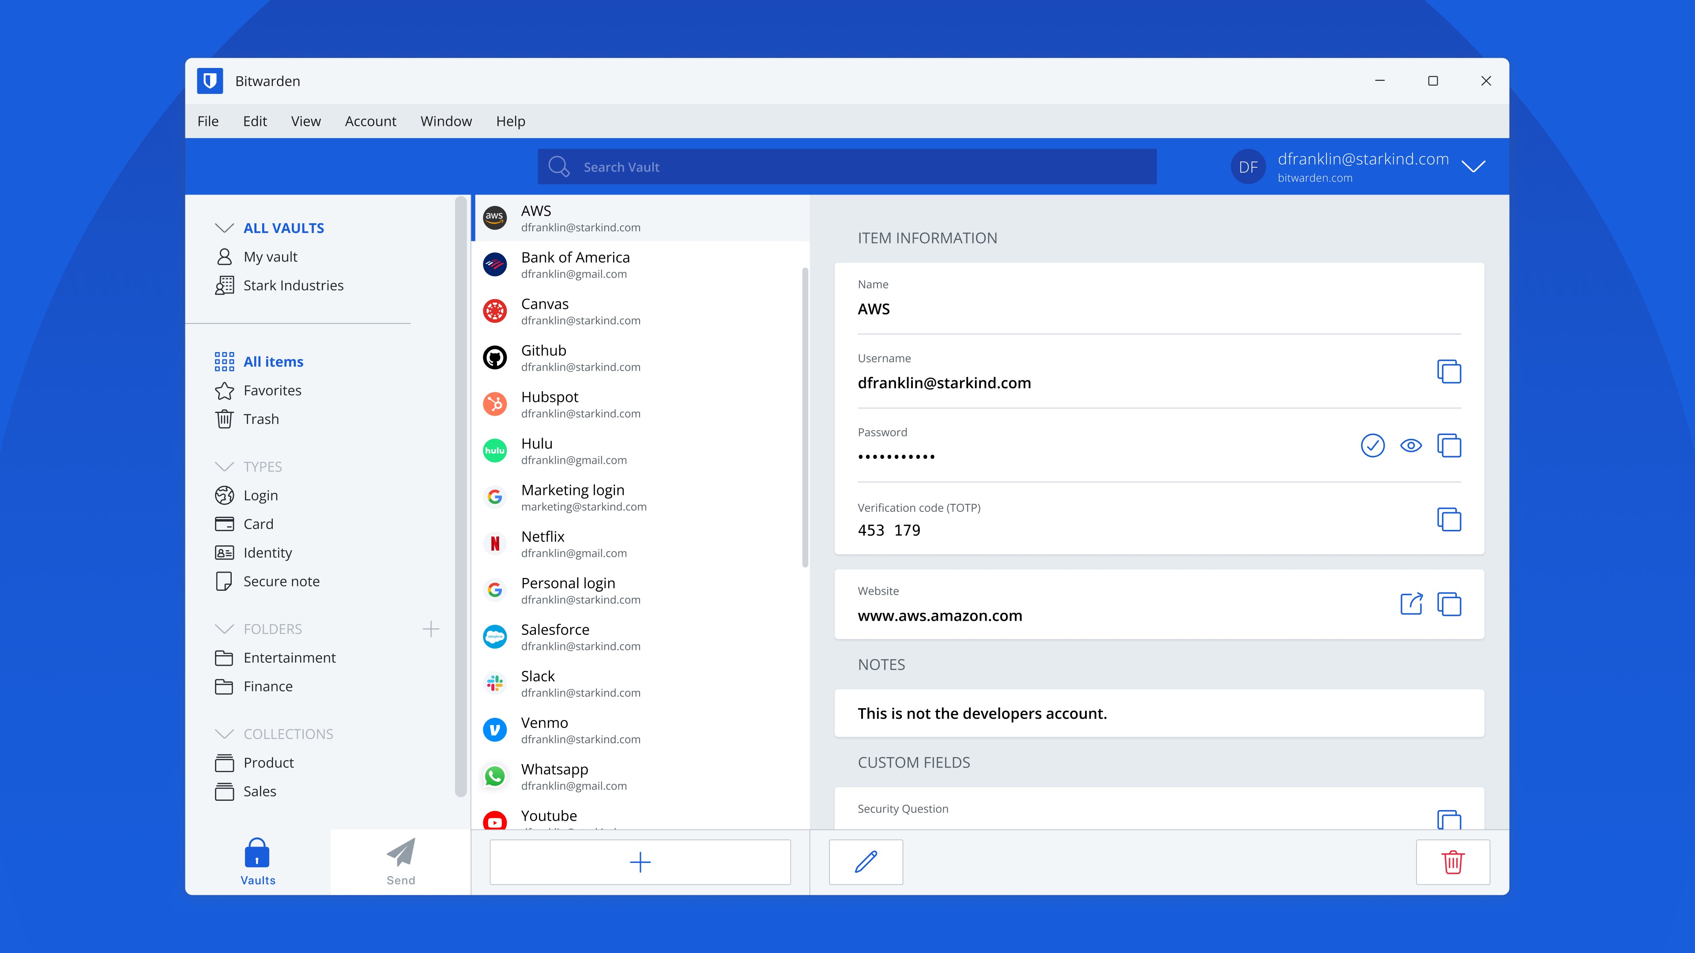The width and height of the screenshot is (1695, 953).
Task: Launch the website www.aws.amazon.com
Action: tap(1410, 603)
